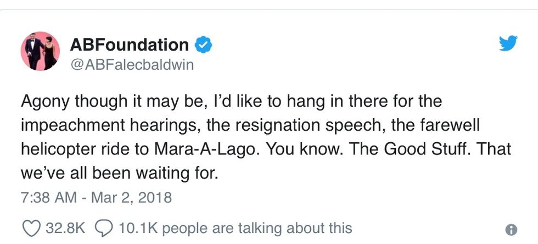Viewport: 538px width, 244px height.
Task: Click the 32.8K likes count
Action: point(65,228)
